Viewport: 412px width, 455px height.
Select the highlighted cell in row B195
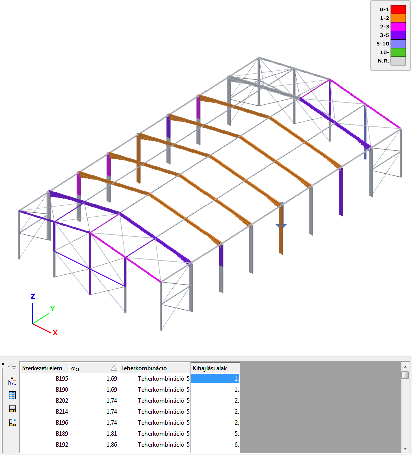click(x=216, y=379)
